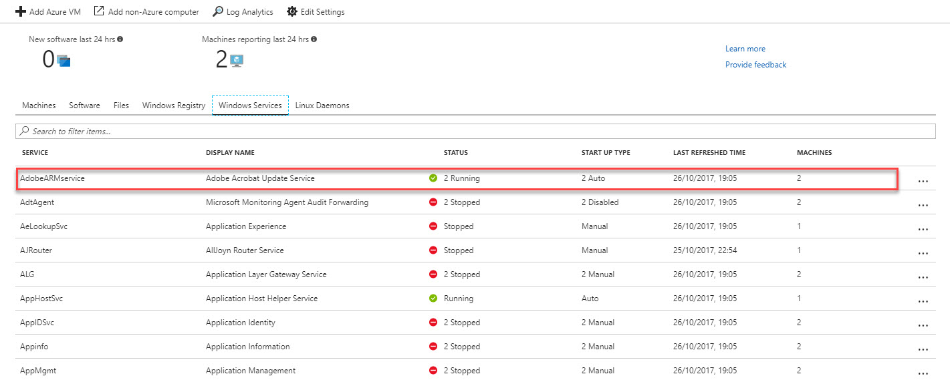Click red stopped status icon for Appinfo
Screen dimensions: 950x382
pos(433,347)
